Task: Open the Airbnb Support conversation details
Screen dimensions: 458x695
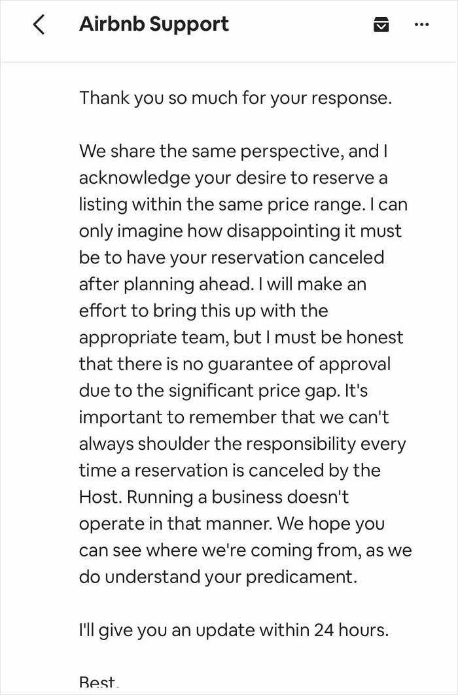Action: [x=154, y=25]
